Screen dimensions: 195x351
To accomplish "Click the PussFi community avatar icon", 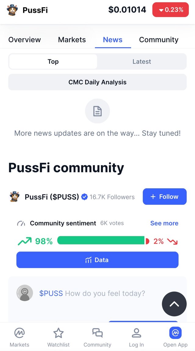I will (14, 197).
